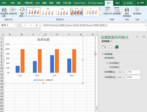Select the fifth chart style thumbnail
The image size is (147, 112).
click(x=91, y=12)
